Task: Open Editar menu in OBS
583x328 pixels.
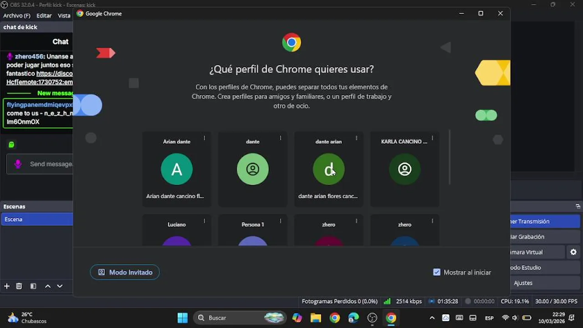Action: click(44, 15)
